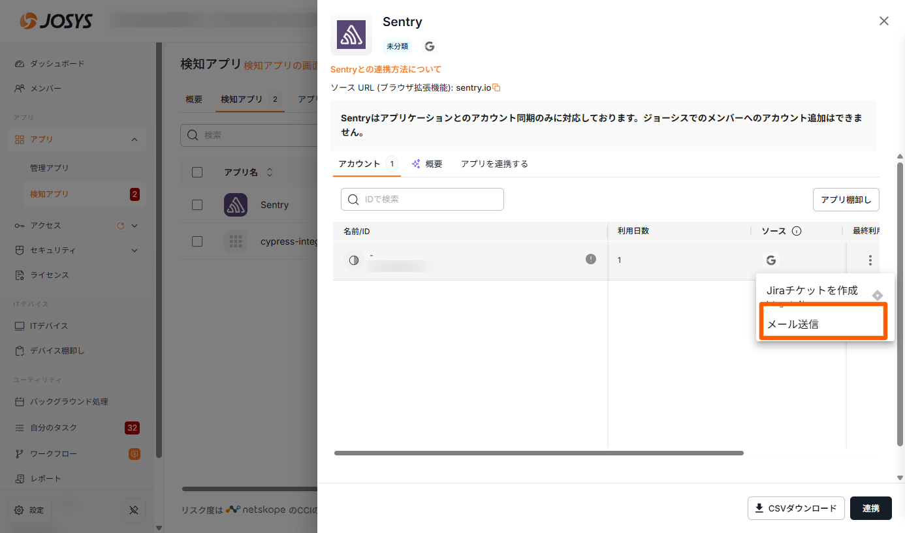Switch to the panel's 概要 tab

(x=427, y=164)
